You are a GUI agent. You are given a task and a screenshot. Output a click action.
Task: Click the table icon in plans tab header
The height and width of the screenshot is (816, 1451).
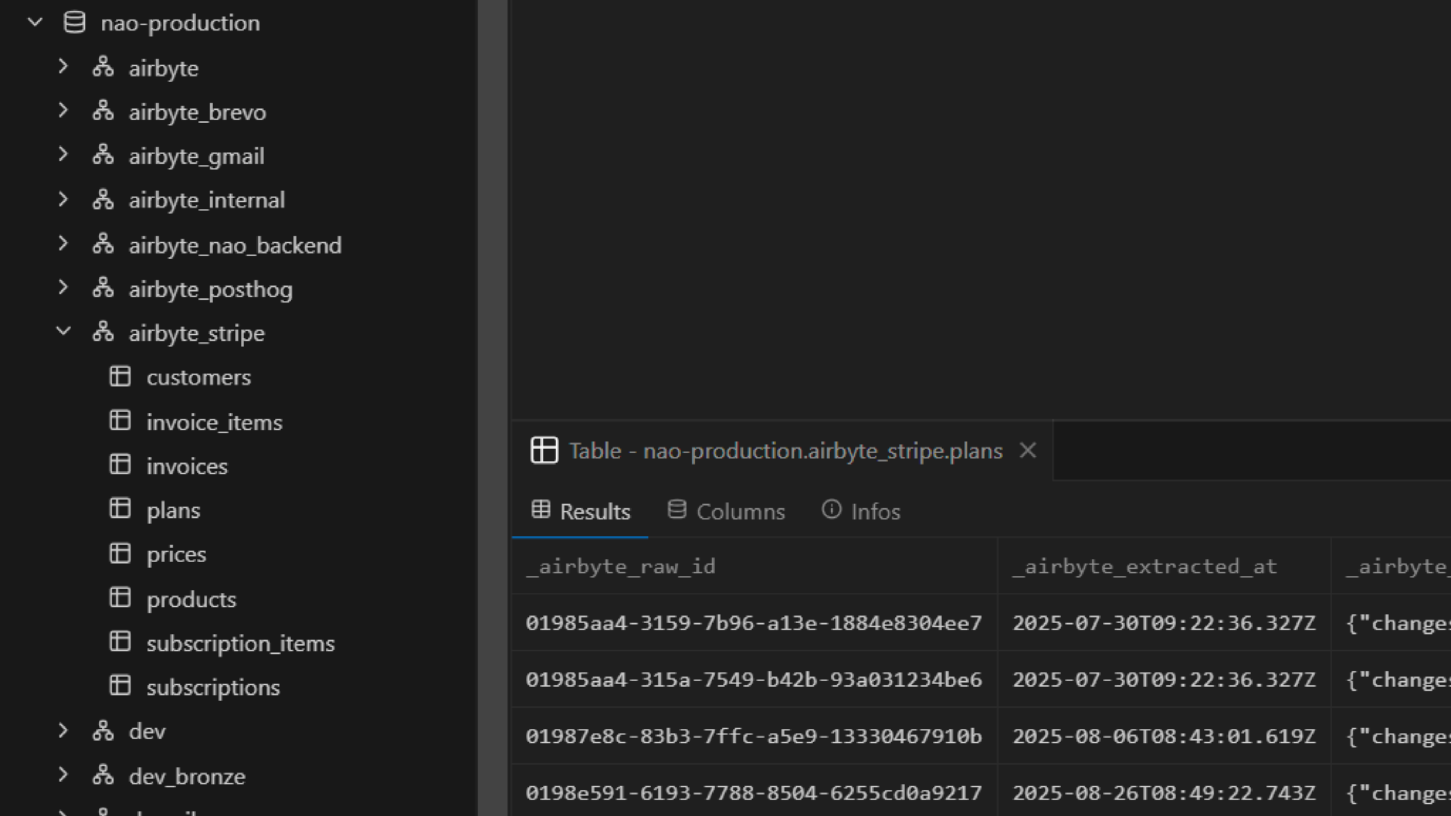[544, 450]
